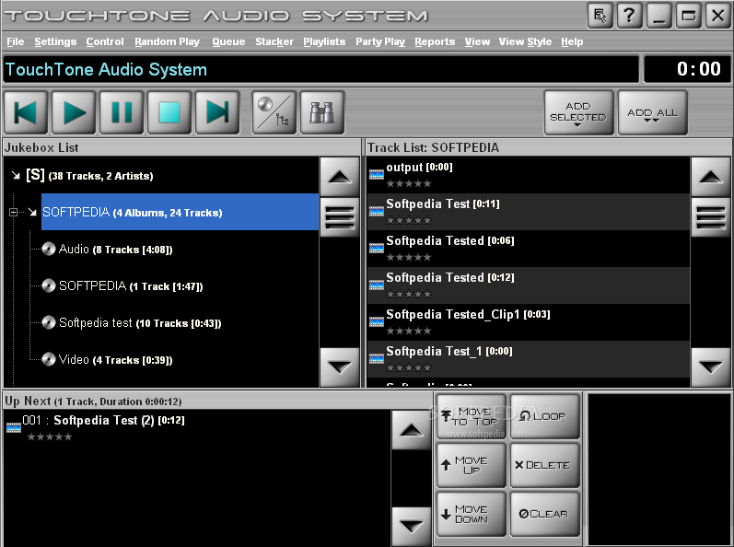734x547 pixels.
Task: Toggle the Loop button
Action: click(x=545, y=416)
